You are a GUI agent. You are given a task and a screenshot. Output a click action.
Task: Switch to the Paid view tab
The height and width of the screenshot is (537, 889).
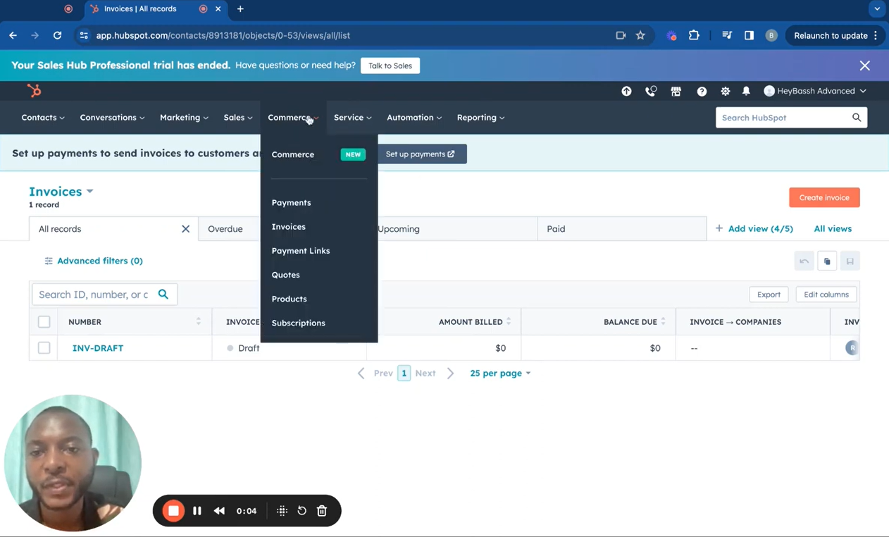click(x=621, y=229)
